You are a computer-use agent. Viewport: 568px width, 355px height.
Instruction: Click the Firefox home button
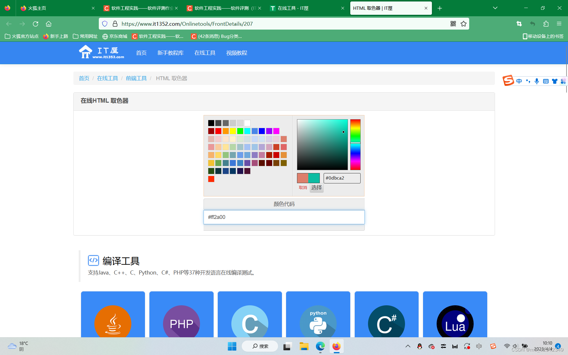click(49, 24)
